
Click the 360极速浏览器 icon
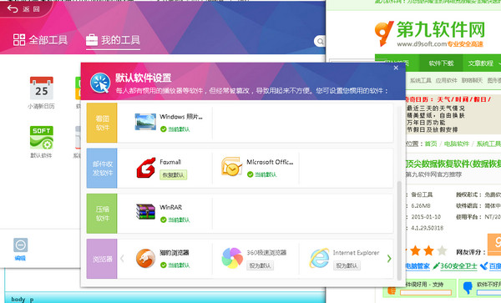[x=232, y=258]
